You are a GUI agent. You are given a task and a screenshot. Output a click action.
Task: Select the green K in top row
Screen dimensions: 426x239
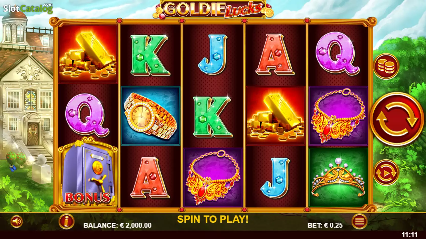tap(150, 55)
